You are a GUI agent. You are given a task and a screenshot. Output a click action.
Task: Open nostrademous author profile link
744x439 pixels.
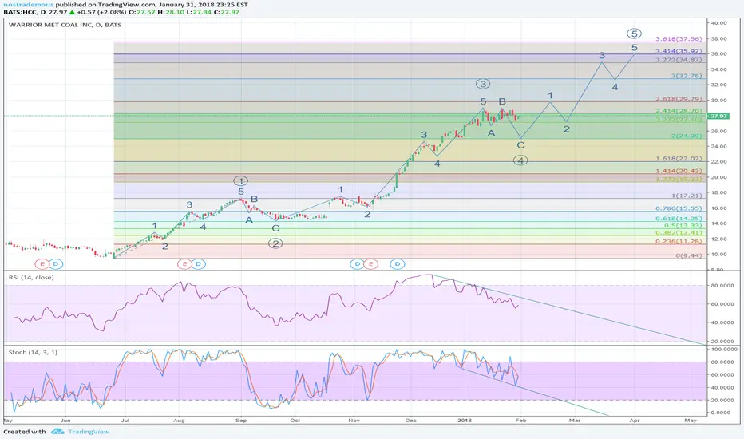29,4
